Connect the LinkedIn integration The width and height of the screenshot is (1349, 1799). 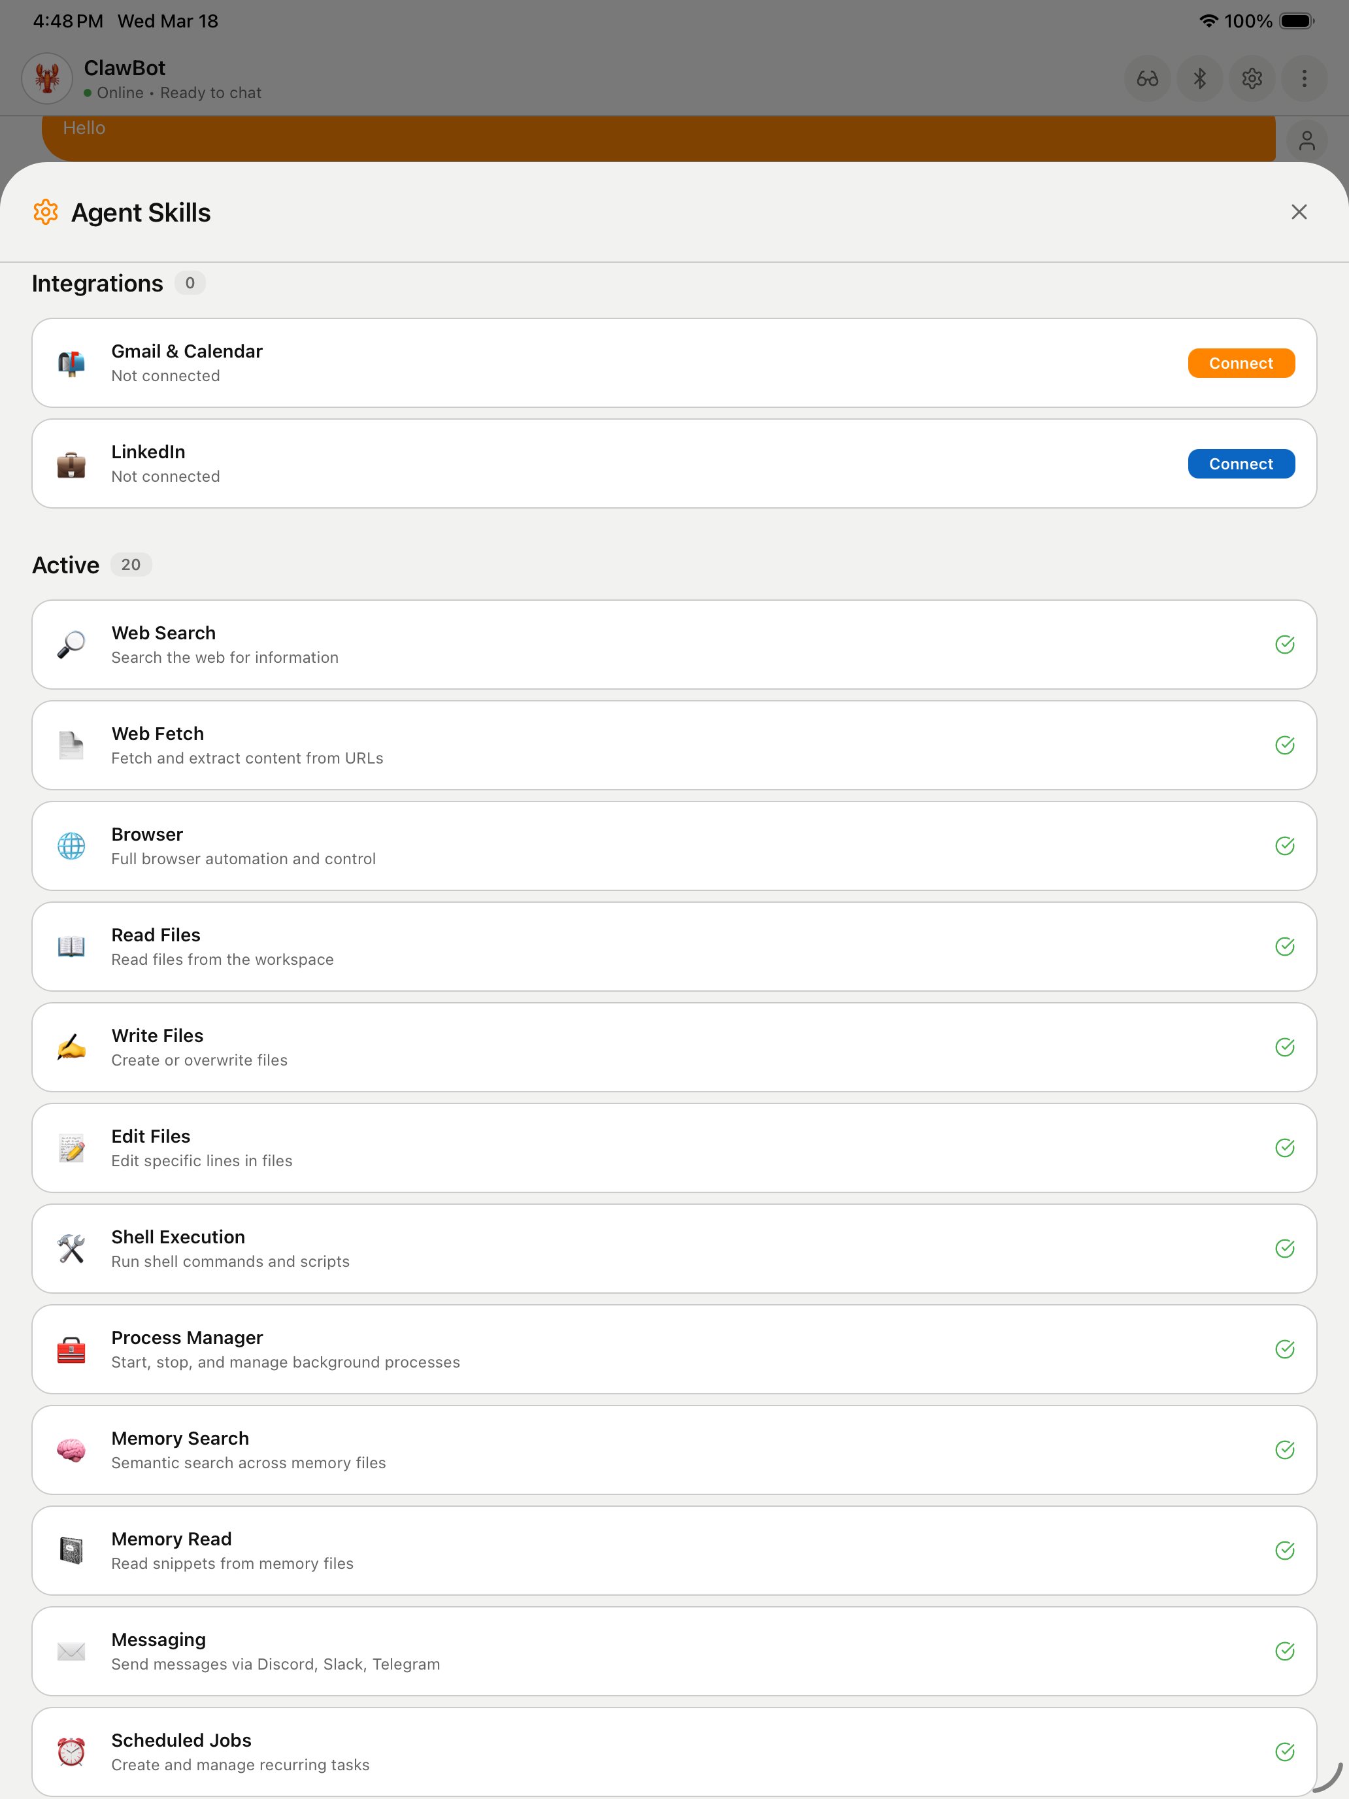pos(1240,464)
